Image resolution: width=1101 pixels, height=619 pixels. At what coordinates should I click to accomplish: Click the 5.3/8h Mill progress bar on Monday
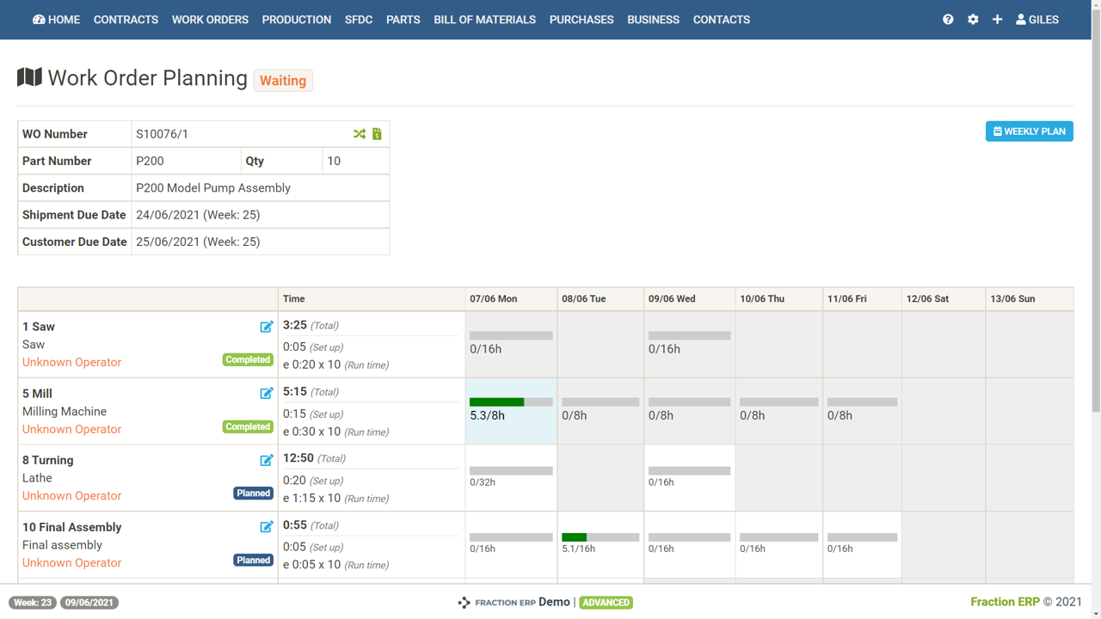coord(511,402)
